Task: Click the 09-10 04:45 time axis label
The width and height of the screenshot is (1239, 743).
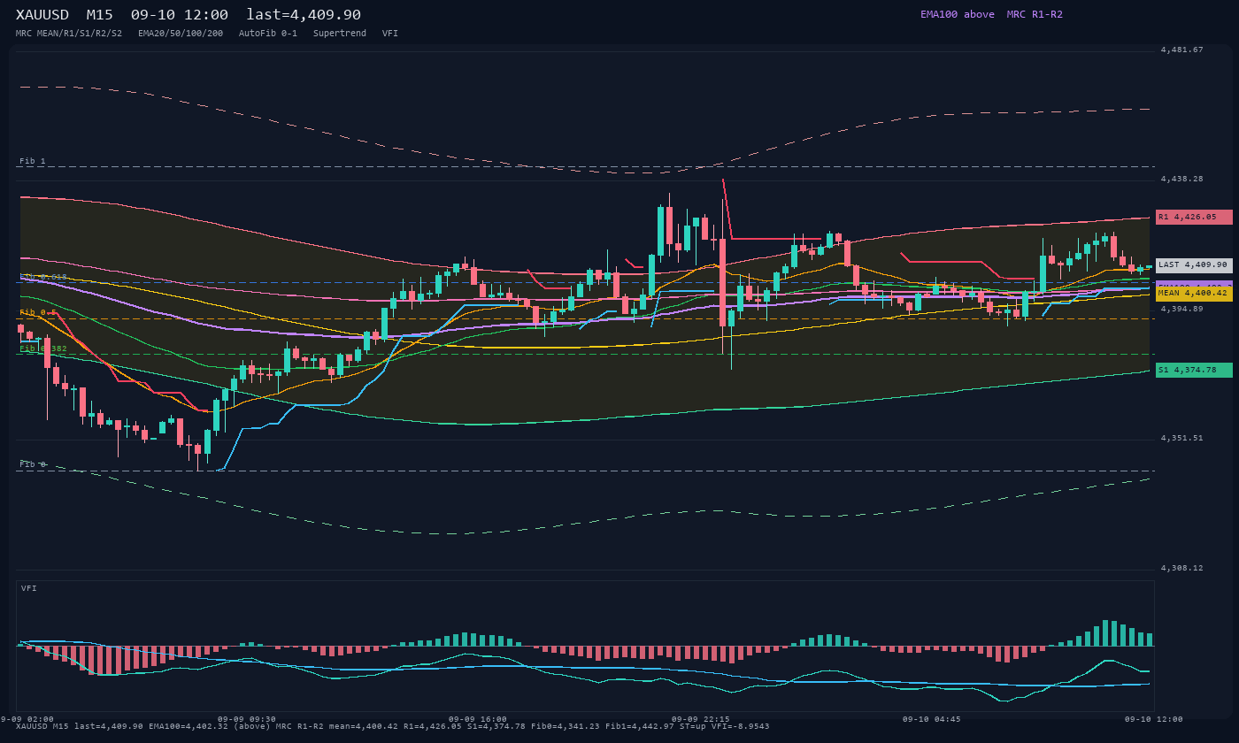Action: click(931, 719)
